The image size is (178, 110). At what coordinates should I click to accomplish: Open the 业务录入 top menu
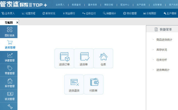pyautogui.click(x=60, y=5)
